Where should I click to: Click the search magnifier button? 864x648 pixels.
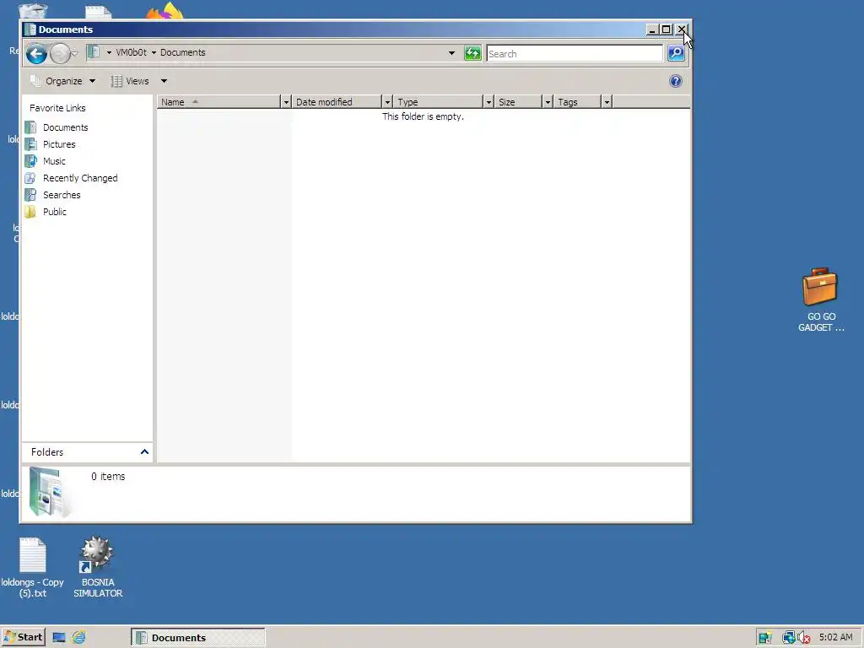pos(676,53)
